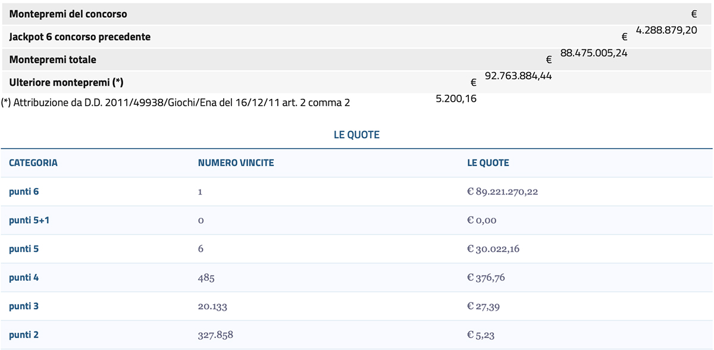Click the 'punti 2' category label

pos(24,335)
